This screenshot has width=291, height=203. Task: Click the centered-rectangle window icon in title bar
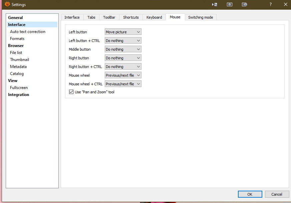[x=229, y=5]
